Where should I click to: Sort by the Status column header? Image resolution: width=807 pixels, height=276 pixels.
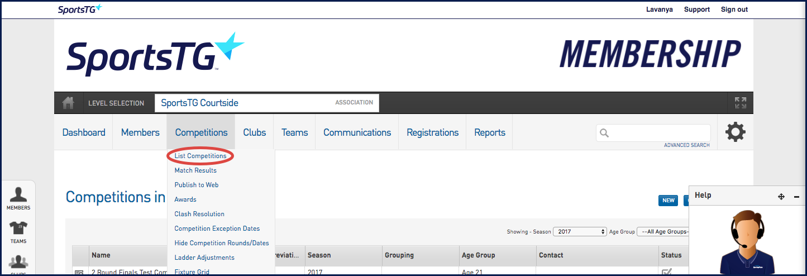pyautogui.click(x=671, y=255)
